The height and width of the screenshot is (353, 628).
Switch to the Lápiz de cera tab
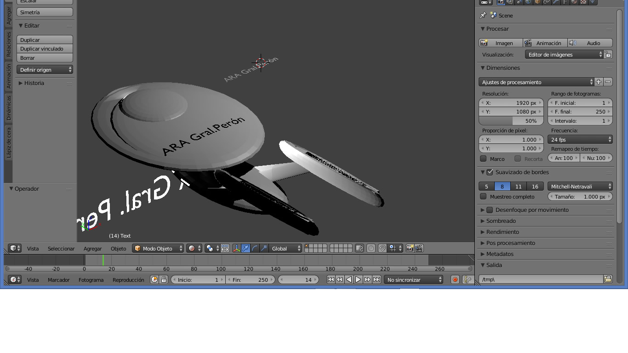coord(8,143)
